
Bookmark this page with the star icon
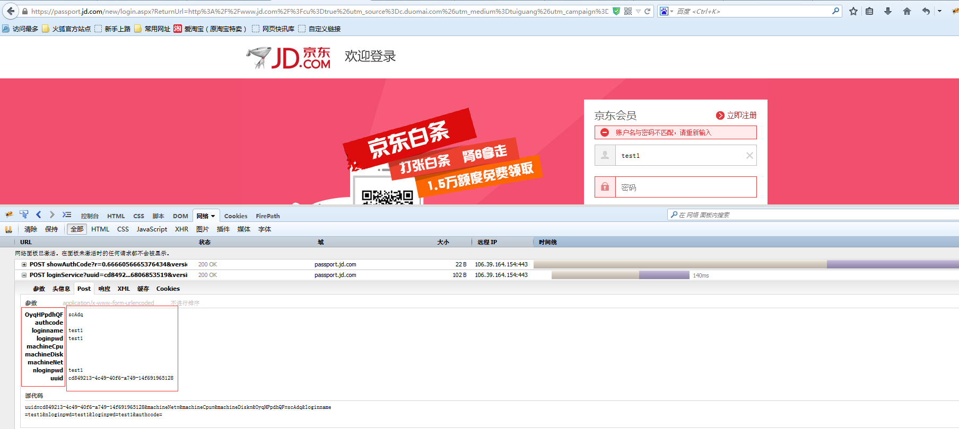pyautogui.click(x=853, y=11)
